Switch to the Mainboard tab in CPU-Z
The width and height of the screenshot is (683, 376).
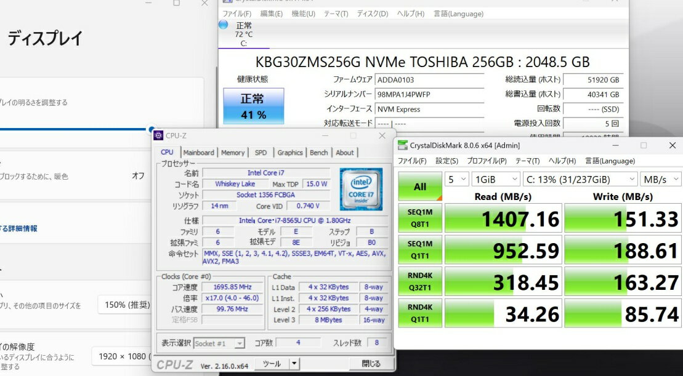(198, 153)
